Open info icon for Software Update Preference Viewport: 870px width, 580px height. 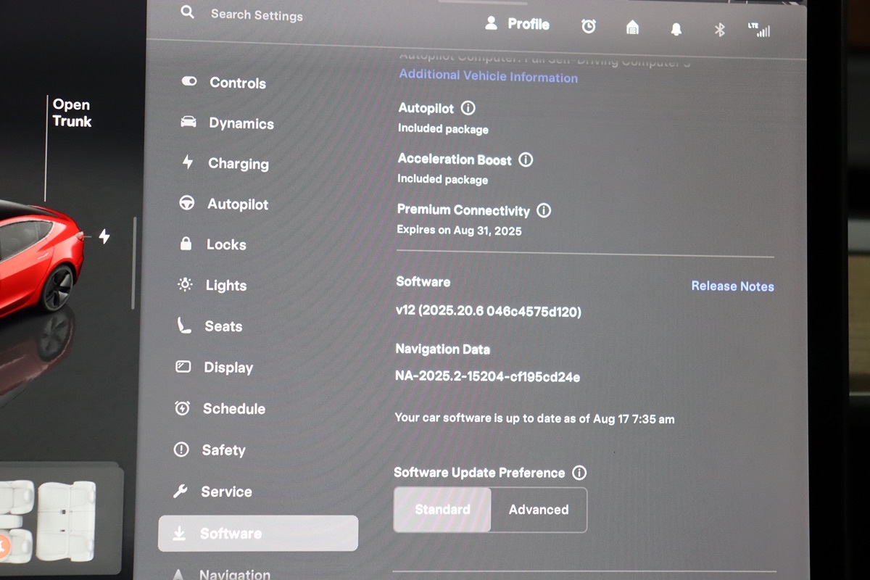coord(579,473)
